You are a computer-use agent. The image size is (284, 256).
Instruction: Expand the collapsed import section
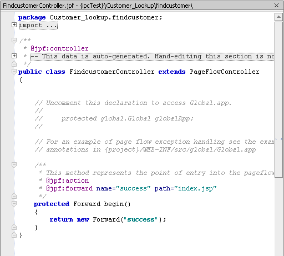14,25
